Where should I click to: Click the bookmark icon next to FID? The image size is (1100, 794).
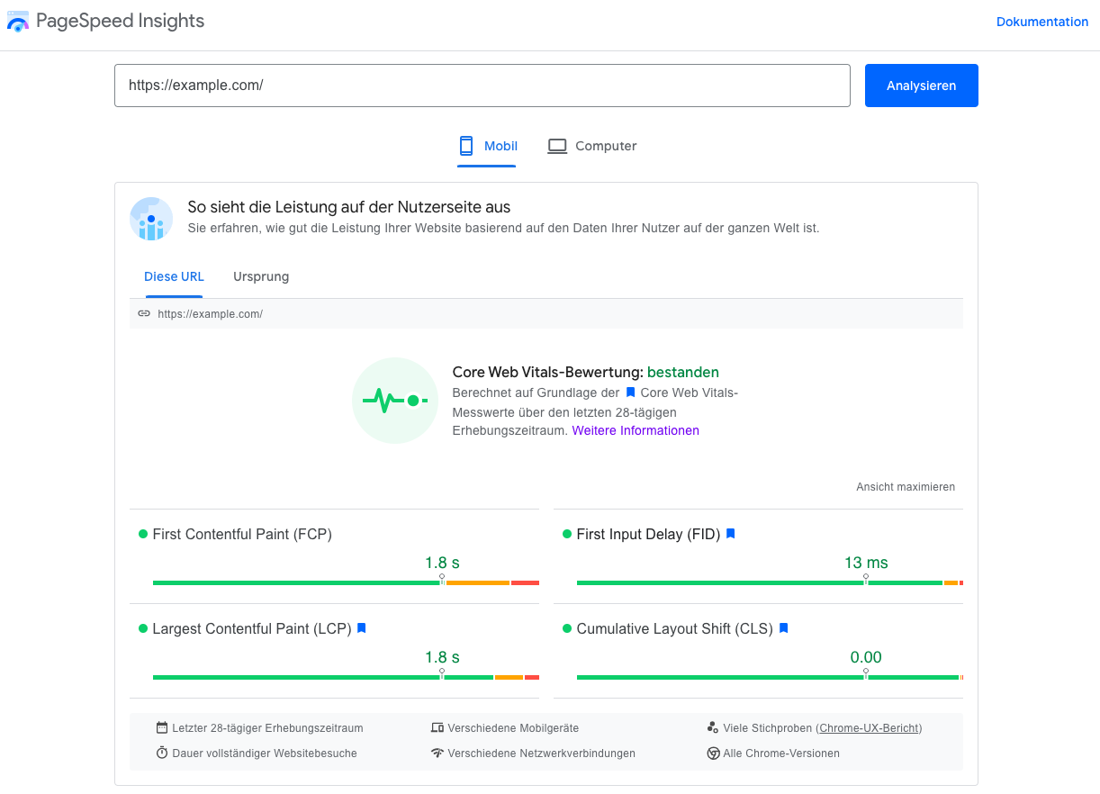click(x=731, y=534)
